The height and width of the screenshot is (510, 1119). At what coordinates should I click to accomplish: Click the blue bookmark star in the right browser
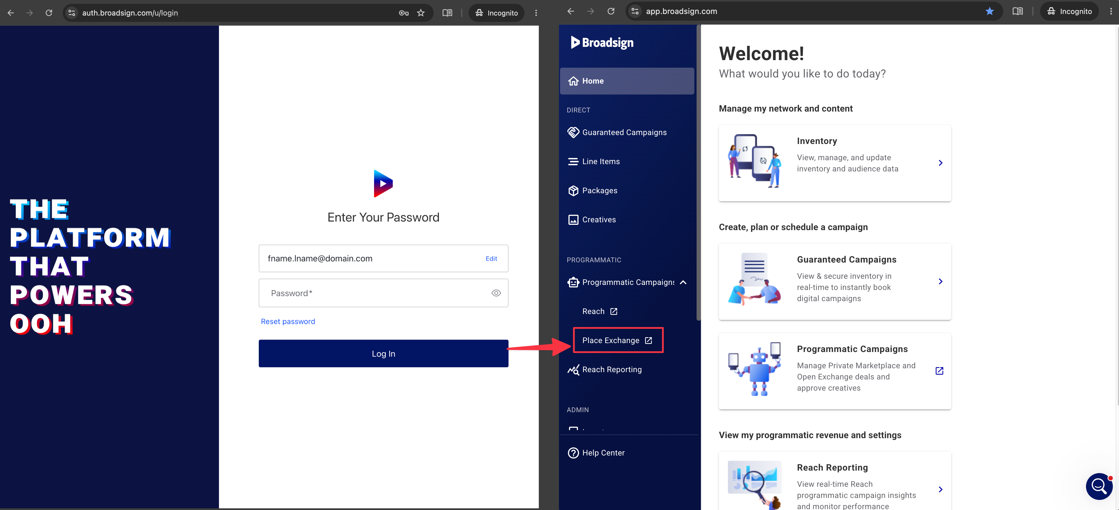coord(989,11)
